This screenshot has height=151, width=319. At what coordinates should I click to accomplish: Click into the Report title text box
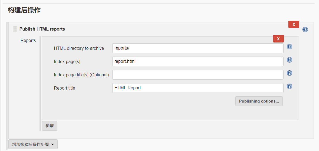pyautogui.click(x=198, y=88)
